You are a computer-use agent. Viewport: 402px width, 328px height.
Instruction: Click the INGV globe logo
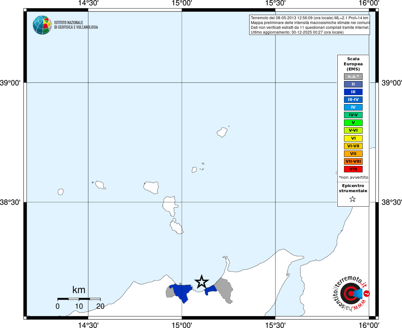(x=42, y=25)
